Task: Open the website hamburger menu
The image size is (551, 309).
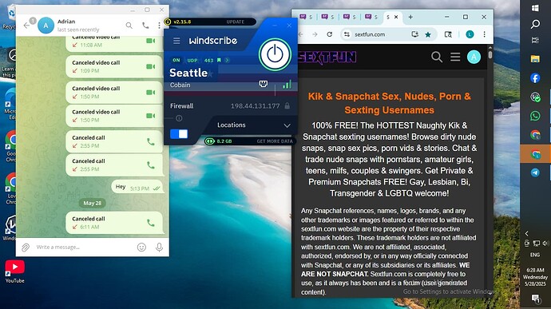Action: click(x=455, y=57)
